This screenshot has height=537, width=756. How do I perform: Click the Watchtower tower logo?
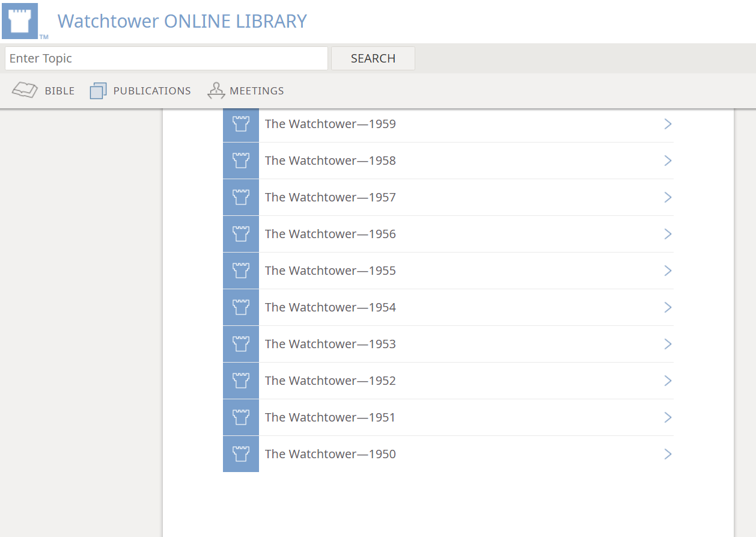click(x=20, y=21)
